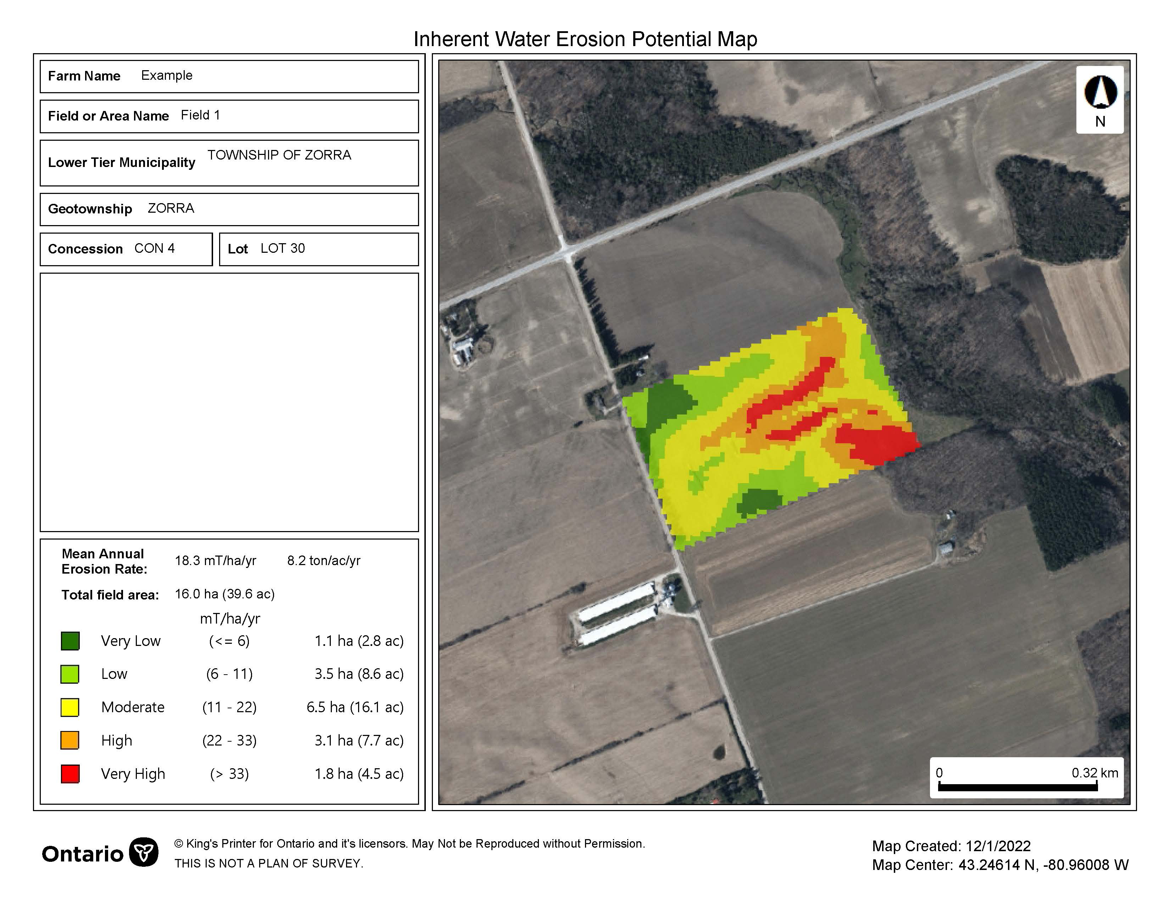The image size is (1170, 904).
Task: Select the Very High red swatch
Action: pyautogui.click(x=70, y=774)
